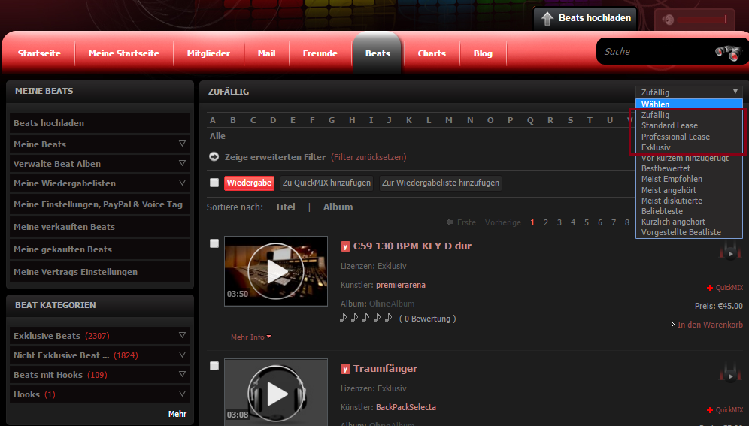This screenshot has width=749, height=426.
Task: Play the C59 130 BPM beat thumbnail
Action: tap(276, 271)
